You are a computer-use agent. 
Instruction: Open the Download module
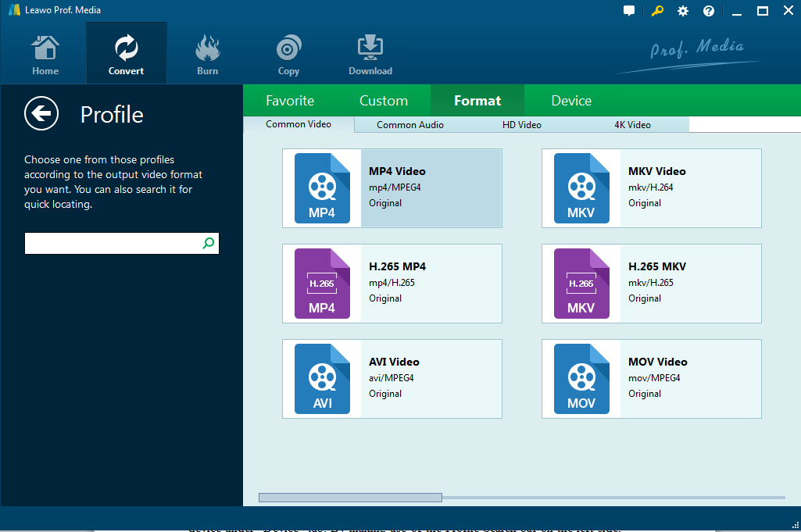click(370, 55)
